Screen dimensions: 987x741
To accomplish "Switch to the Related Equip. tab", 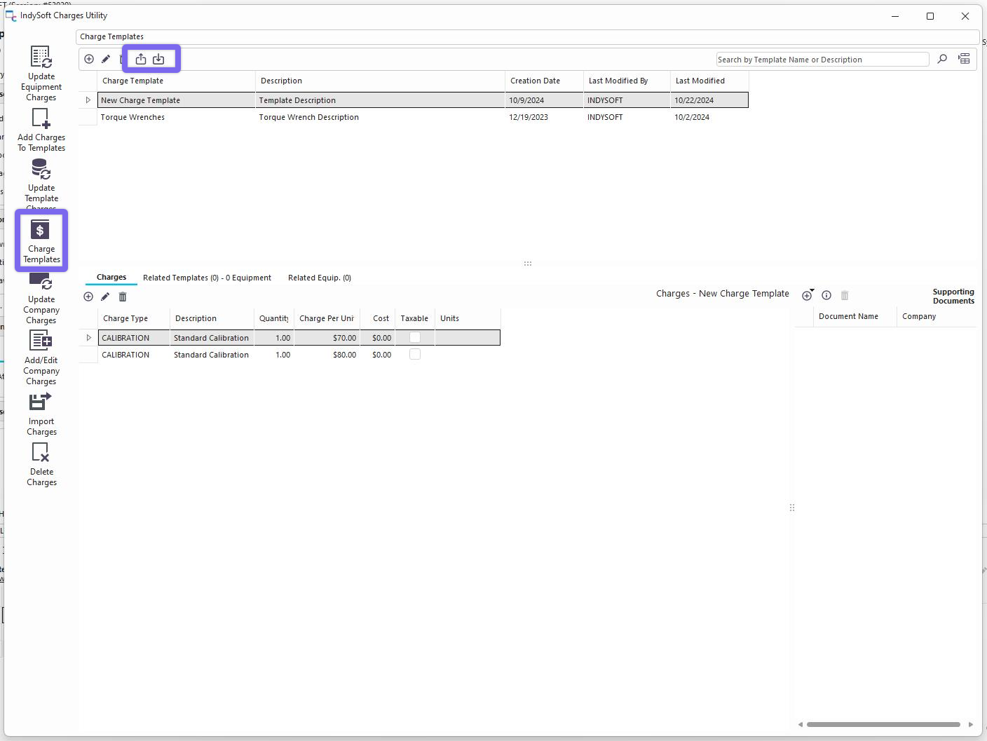I will tap(319, 278).
